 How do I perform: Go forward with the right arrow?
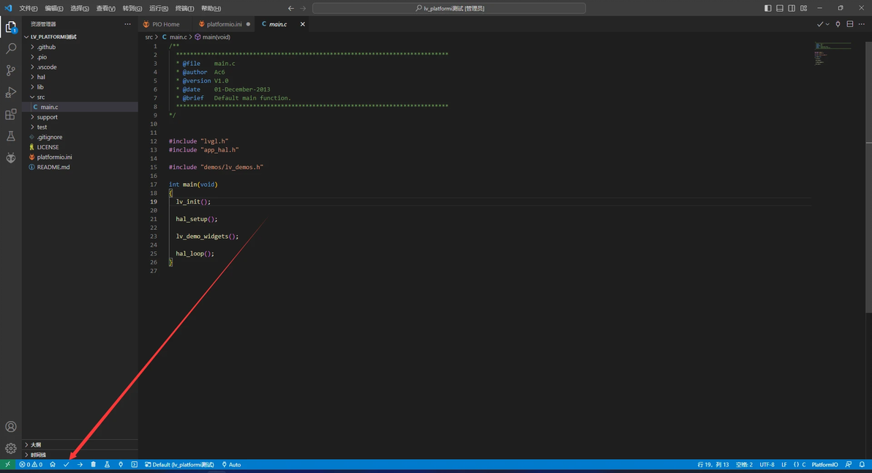(303, 8)
